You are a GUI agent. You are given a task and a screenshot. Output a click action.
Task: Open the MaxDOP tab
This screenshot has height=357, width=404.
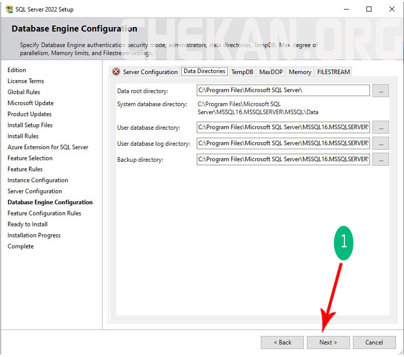(x=271, y=72)
